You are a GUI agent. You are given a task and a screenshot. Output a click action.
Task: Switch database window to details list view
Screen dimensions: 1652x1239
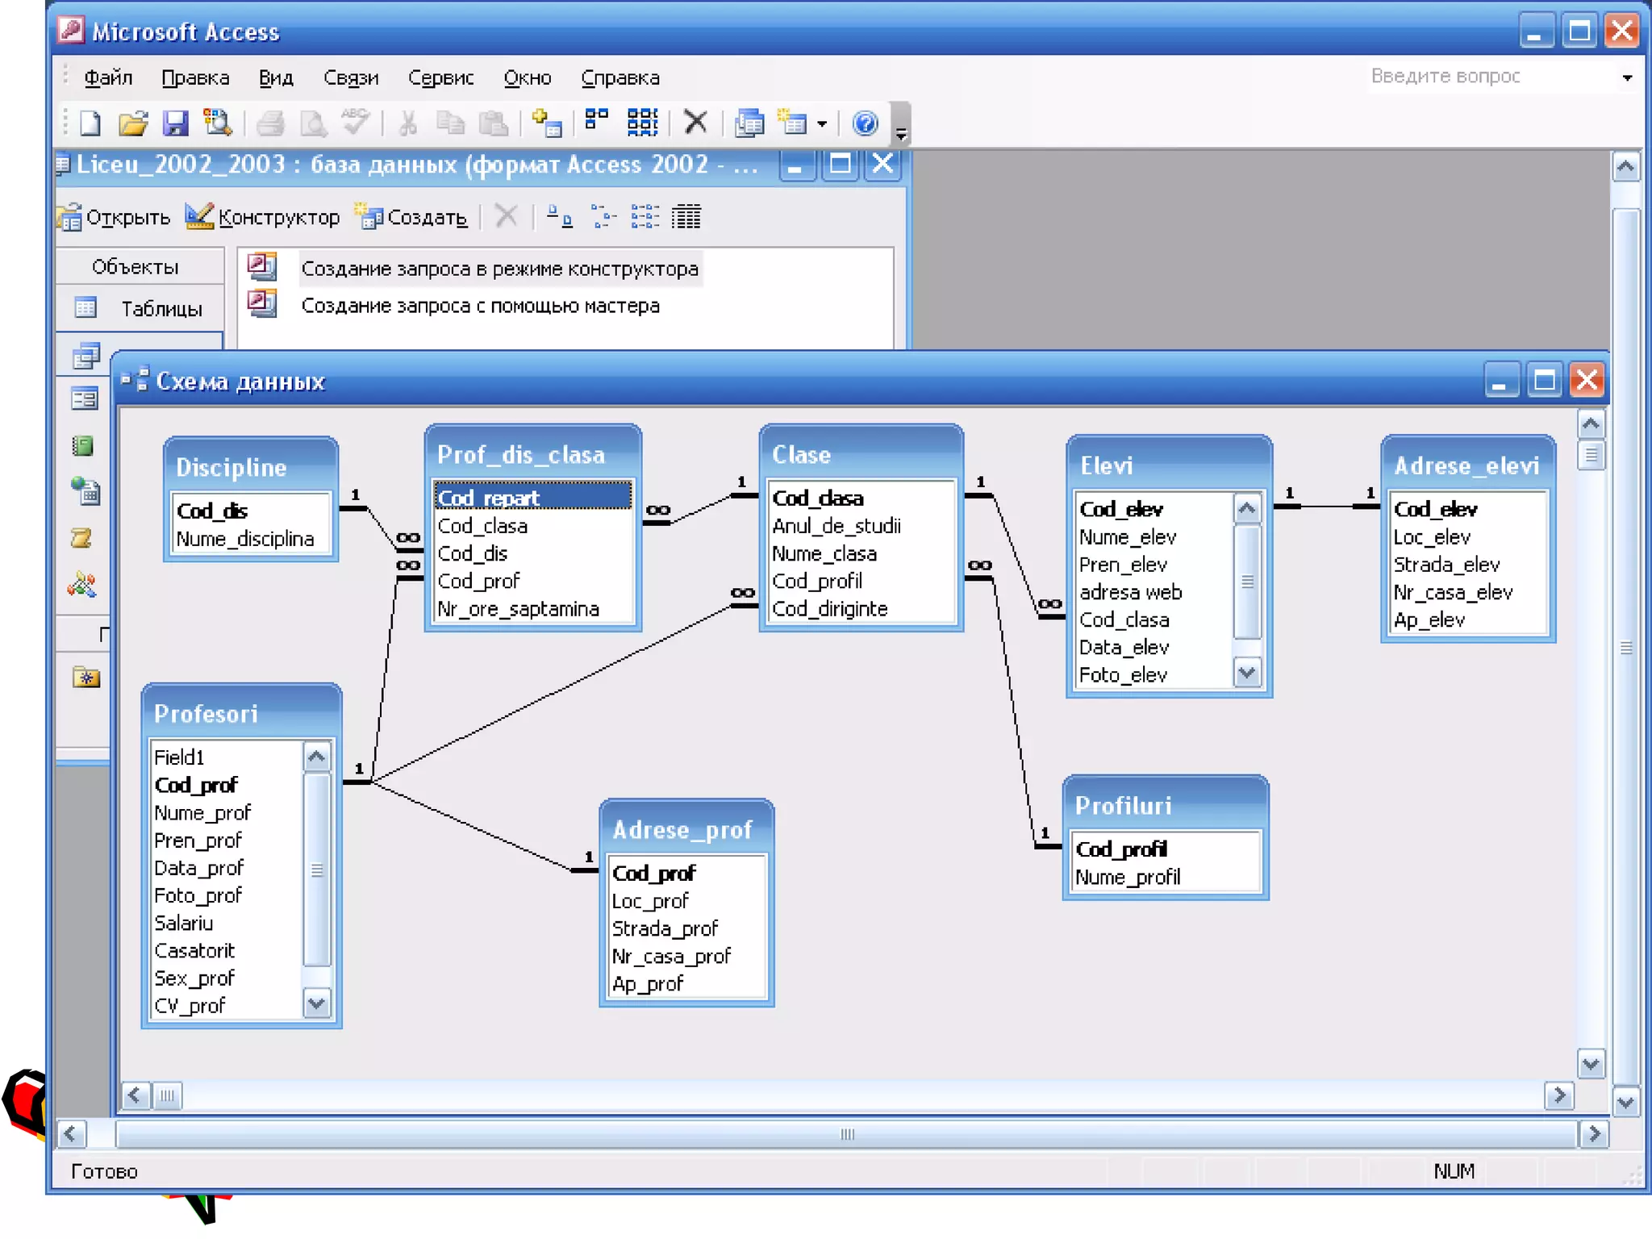pyautogui.click(x=686, y=216)
